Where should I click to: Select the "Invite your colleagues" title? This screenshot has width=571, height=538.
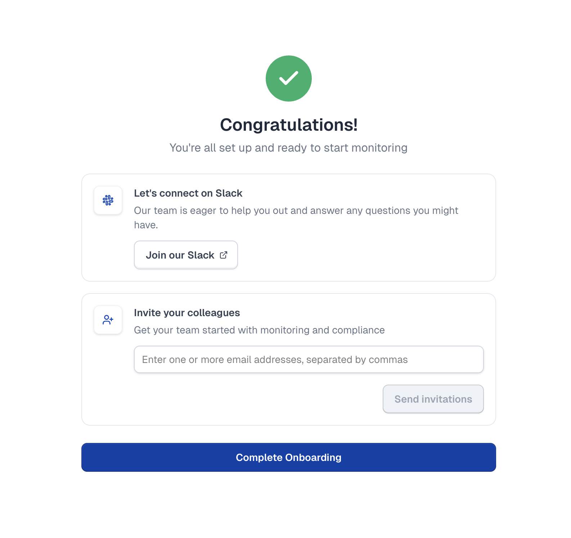tap(187, 313)
